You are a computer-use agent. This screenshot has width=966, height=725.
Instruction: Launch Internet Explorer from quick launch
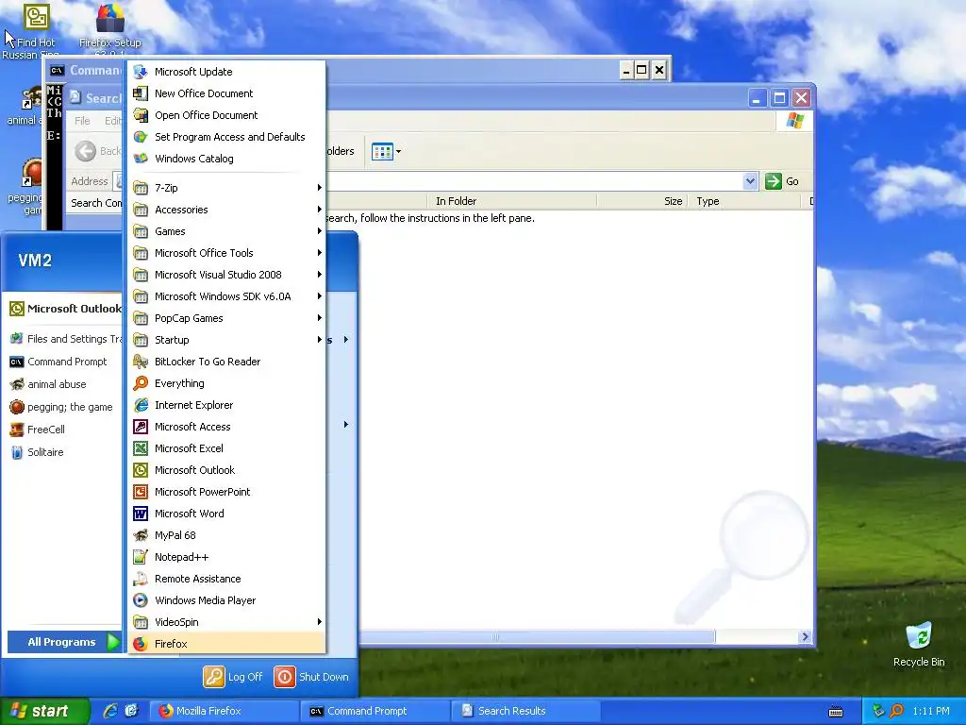[110, 711]
